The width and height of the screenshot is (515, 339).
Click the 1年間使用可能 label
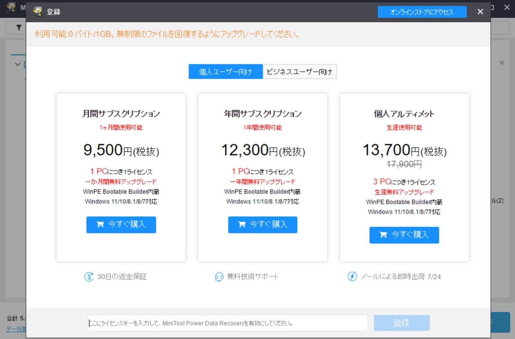click(263, 127)
